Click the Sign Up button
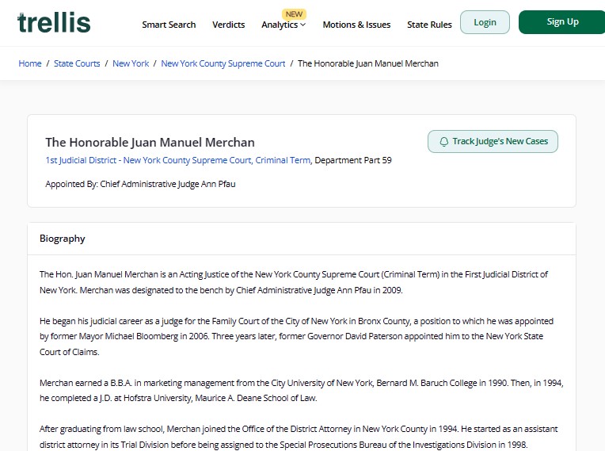Viewport: 605px width, 451px height. 561,22
